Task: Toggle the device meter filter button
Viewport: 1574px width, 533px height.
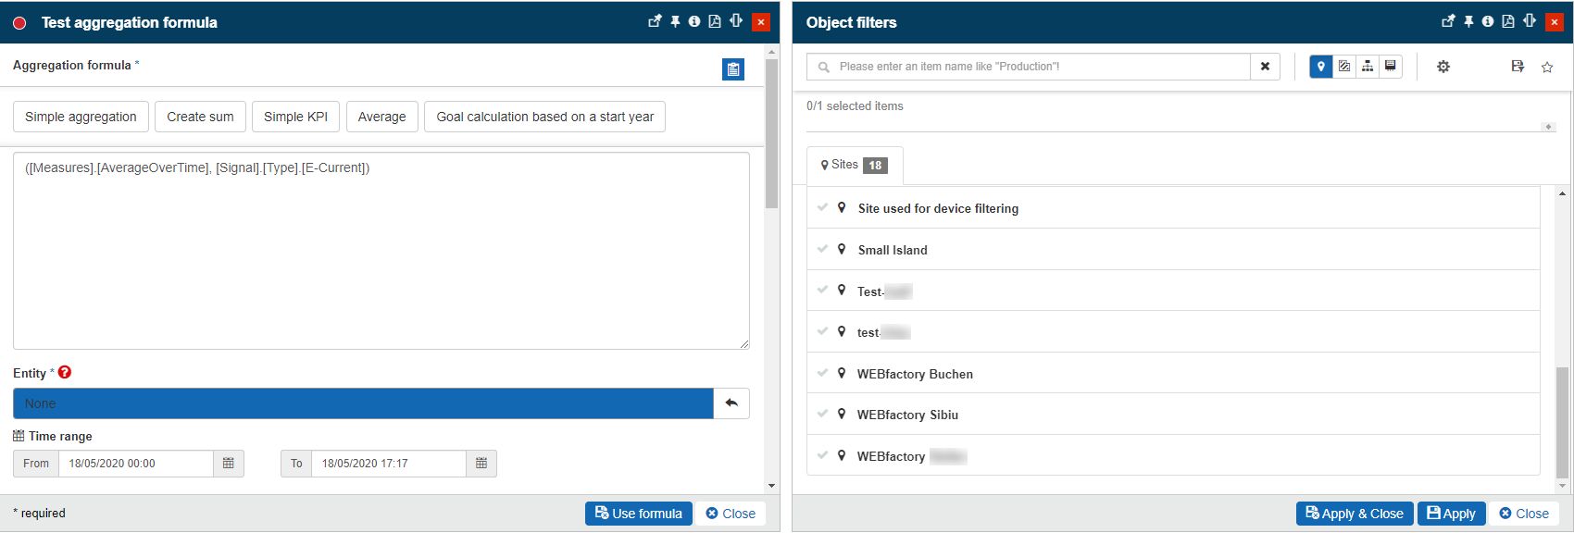Action: 1390,67
